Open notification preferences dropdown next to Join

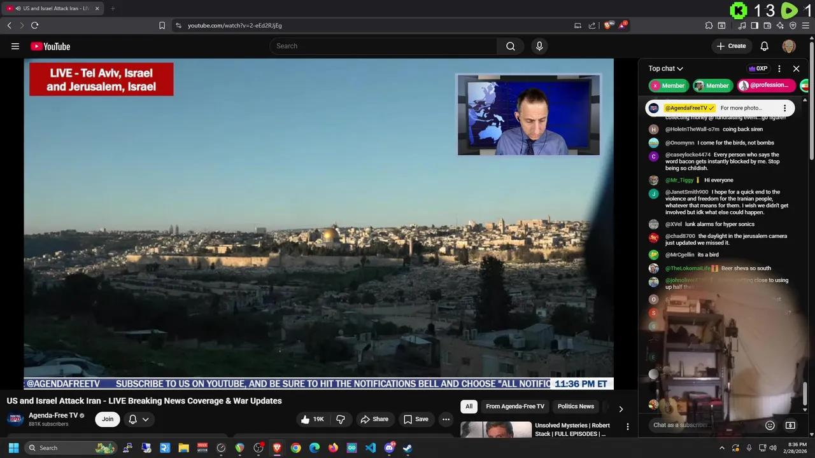coord(139,419)
